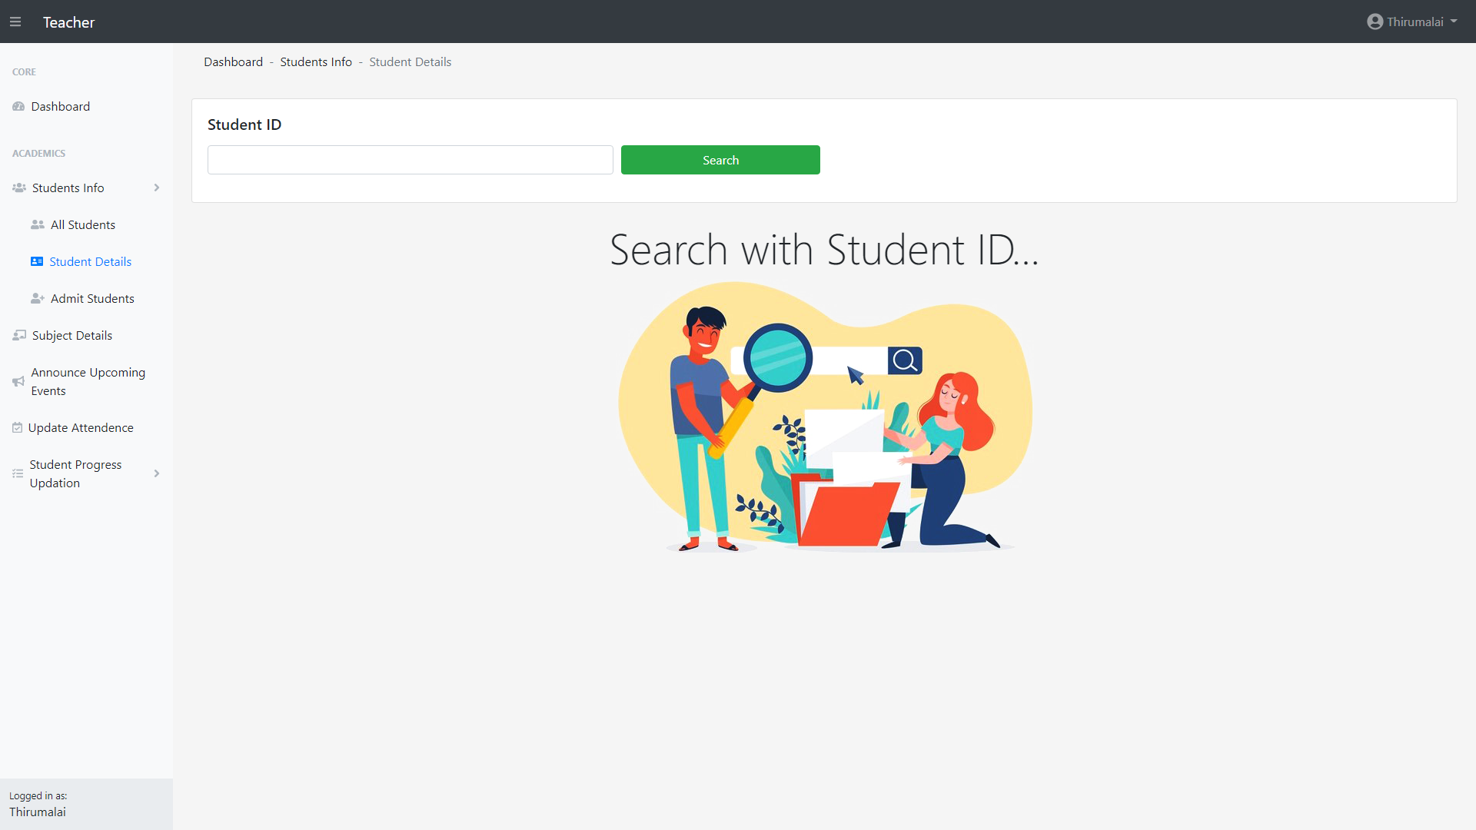The image size is (1476, 830).
Task: Expand the Student Progress Updation chevron
Action: (x=157, y=474)
